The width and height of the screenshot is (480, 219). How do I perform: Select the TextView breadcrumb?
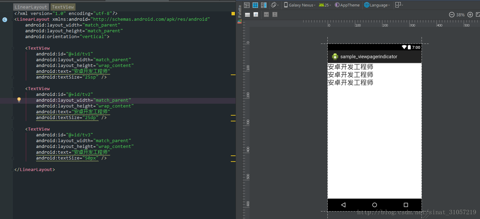point(63,7)
